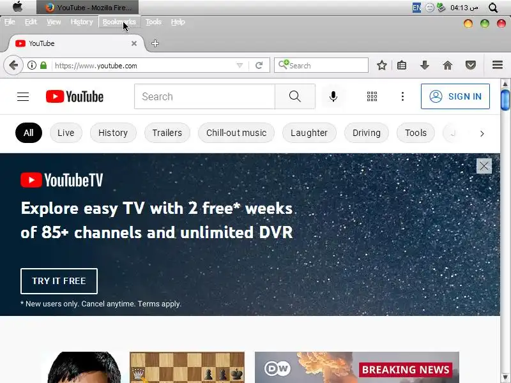Click the network status tray icon
Image resolution: width=511 pixels, height=383 pixels.
[x=441, y=7]
